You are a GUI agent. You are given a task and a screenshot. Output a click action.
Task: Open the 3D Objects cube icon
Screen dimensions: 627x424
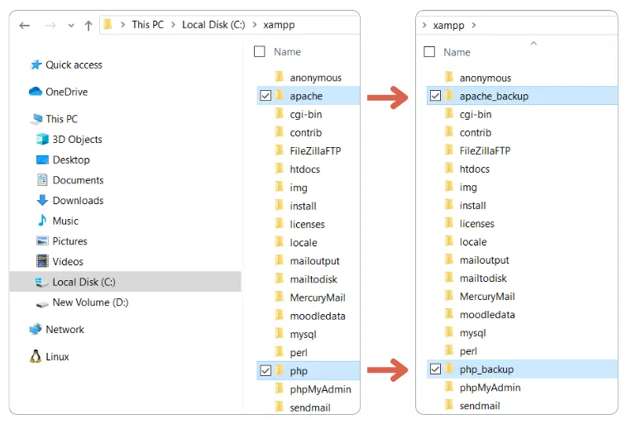tap(42, 139)
